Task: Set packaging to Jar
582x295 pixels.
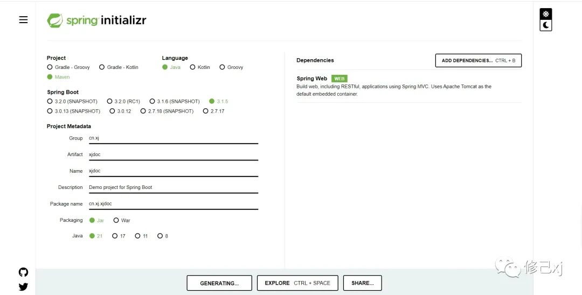Action: (x=96, y=220)
